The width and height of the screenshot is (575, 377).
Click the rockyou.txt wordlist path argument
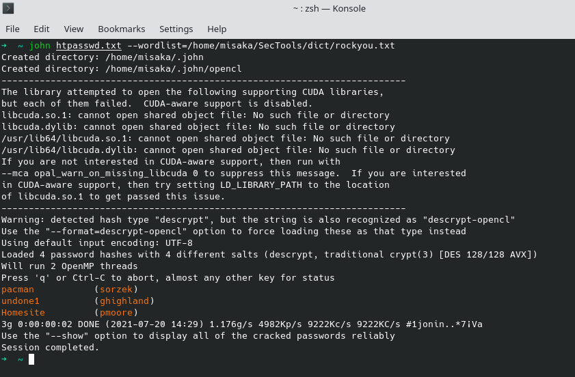(x=294, y=46)
